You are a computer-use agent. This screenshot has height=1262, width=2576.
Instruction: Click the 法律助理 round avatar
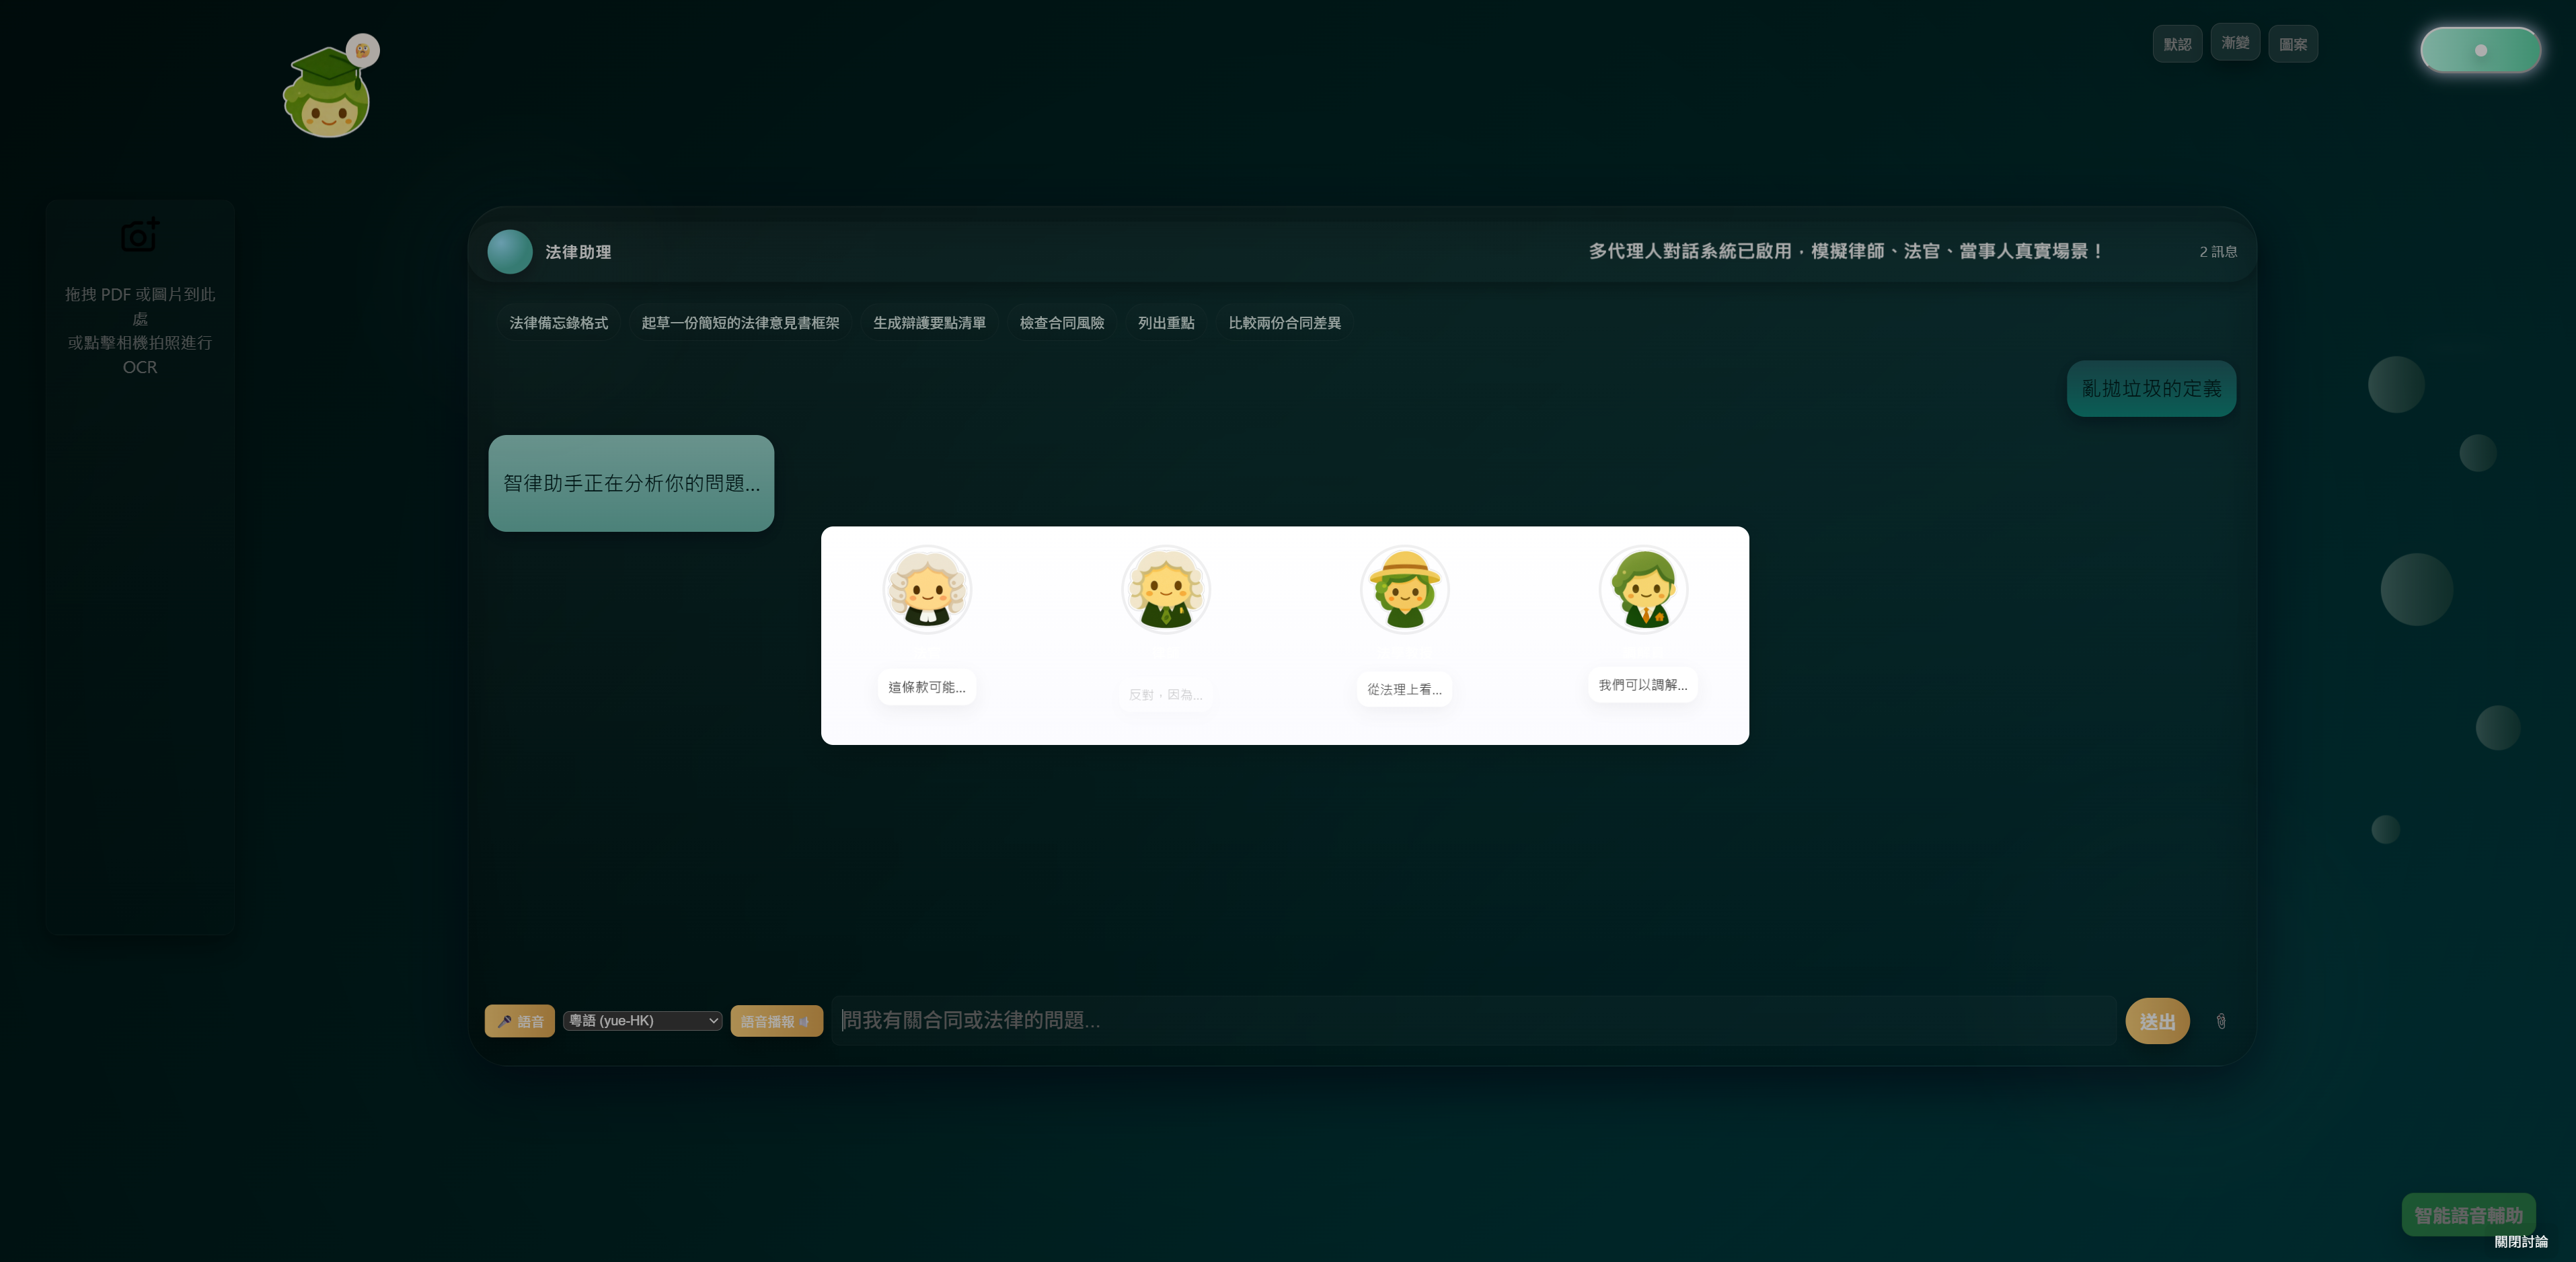[510, 252]
